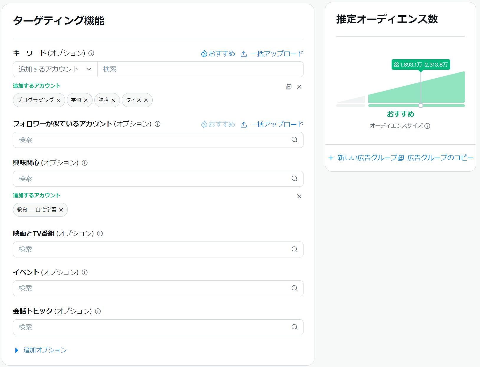Click the follower look-alikes search field
Image resolution: width=480 pixels, height=367 pixels.
point(158,140)
